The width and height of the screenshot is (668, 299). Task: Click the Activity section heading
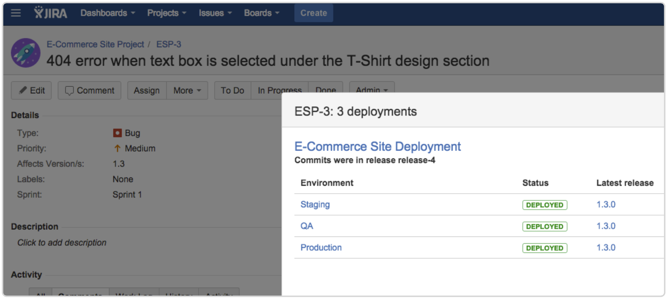[x=26, y=274]
